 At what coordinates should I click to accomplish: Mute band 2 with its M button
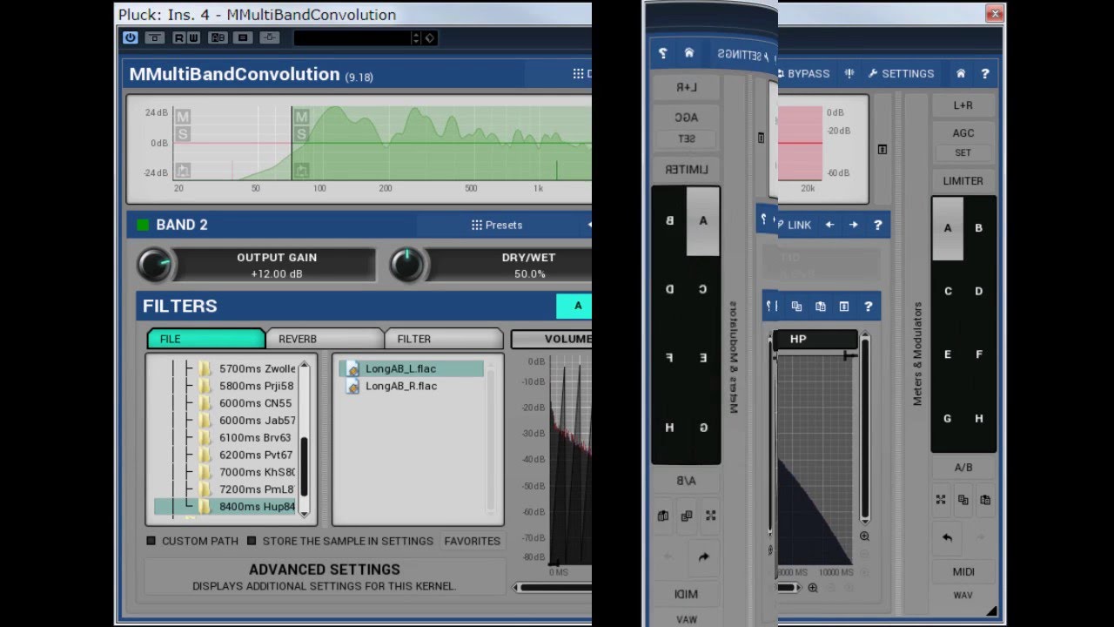click(x=301, y=117)
